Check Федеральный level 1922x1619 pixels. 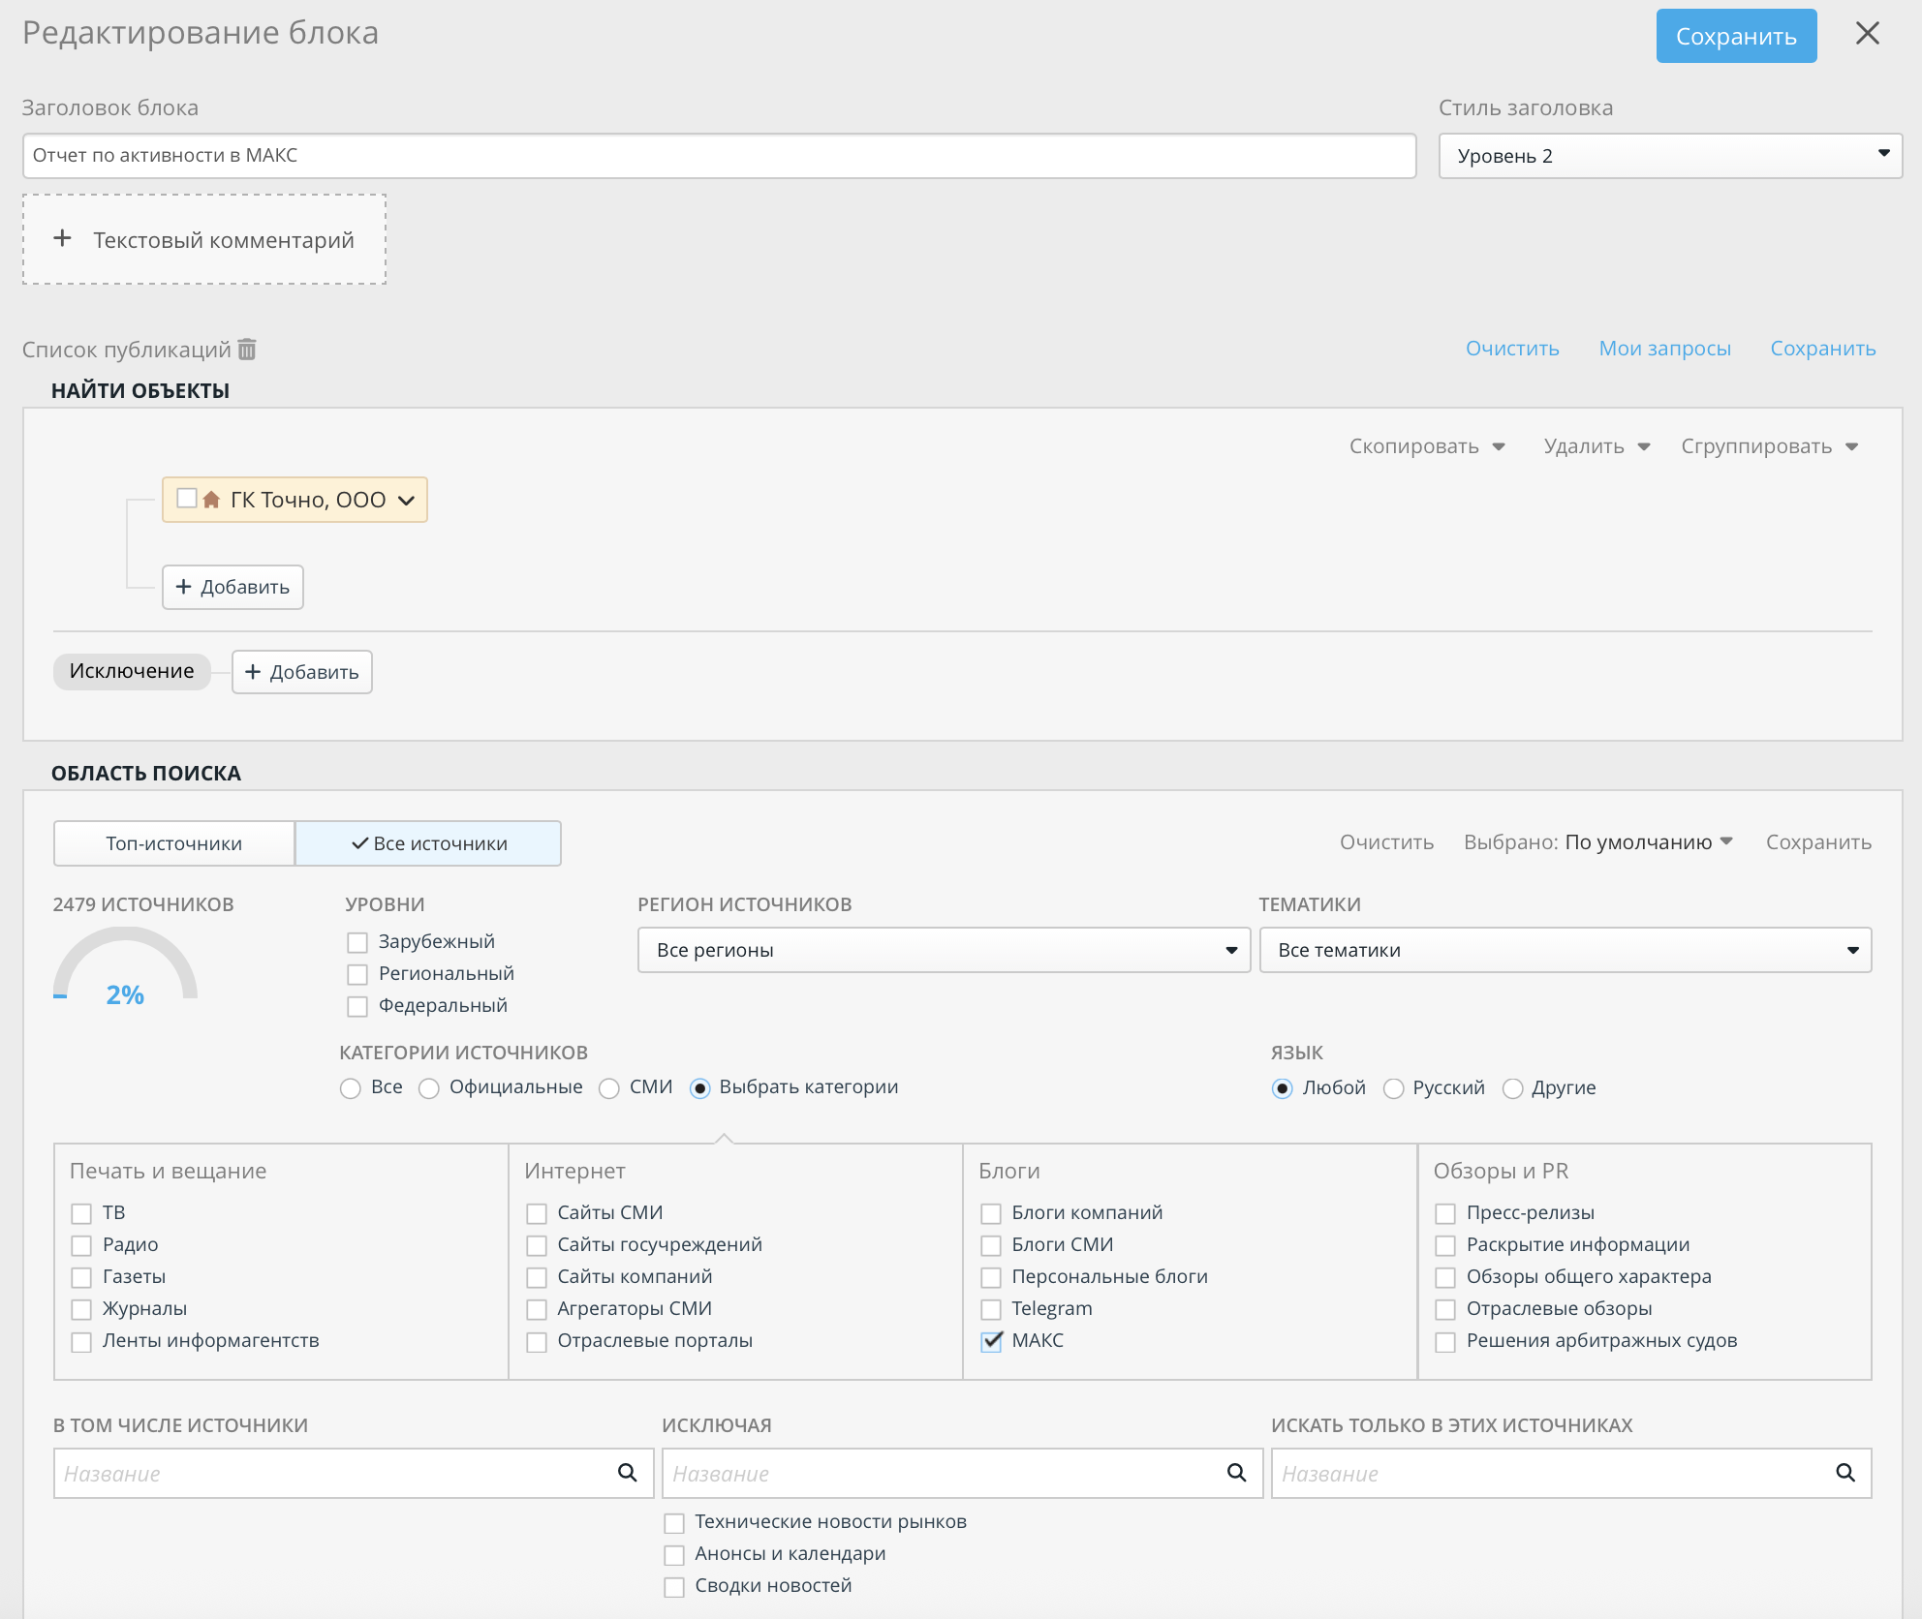(x=357, y=1006)
